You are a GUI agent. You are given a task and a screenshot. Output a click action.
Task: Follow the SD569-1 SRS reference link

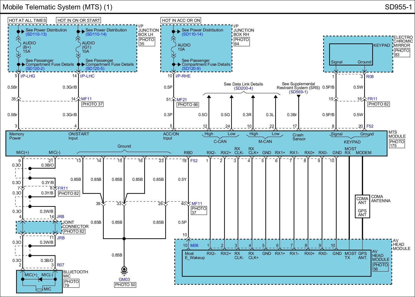coord(298,92)
